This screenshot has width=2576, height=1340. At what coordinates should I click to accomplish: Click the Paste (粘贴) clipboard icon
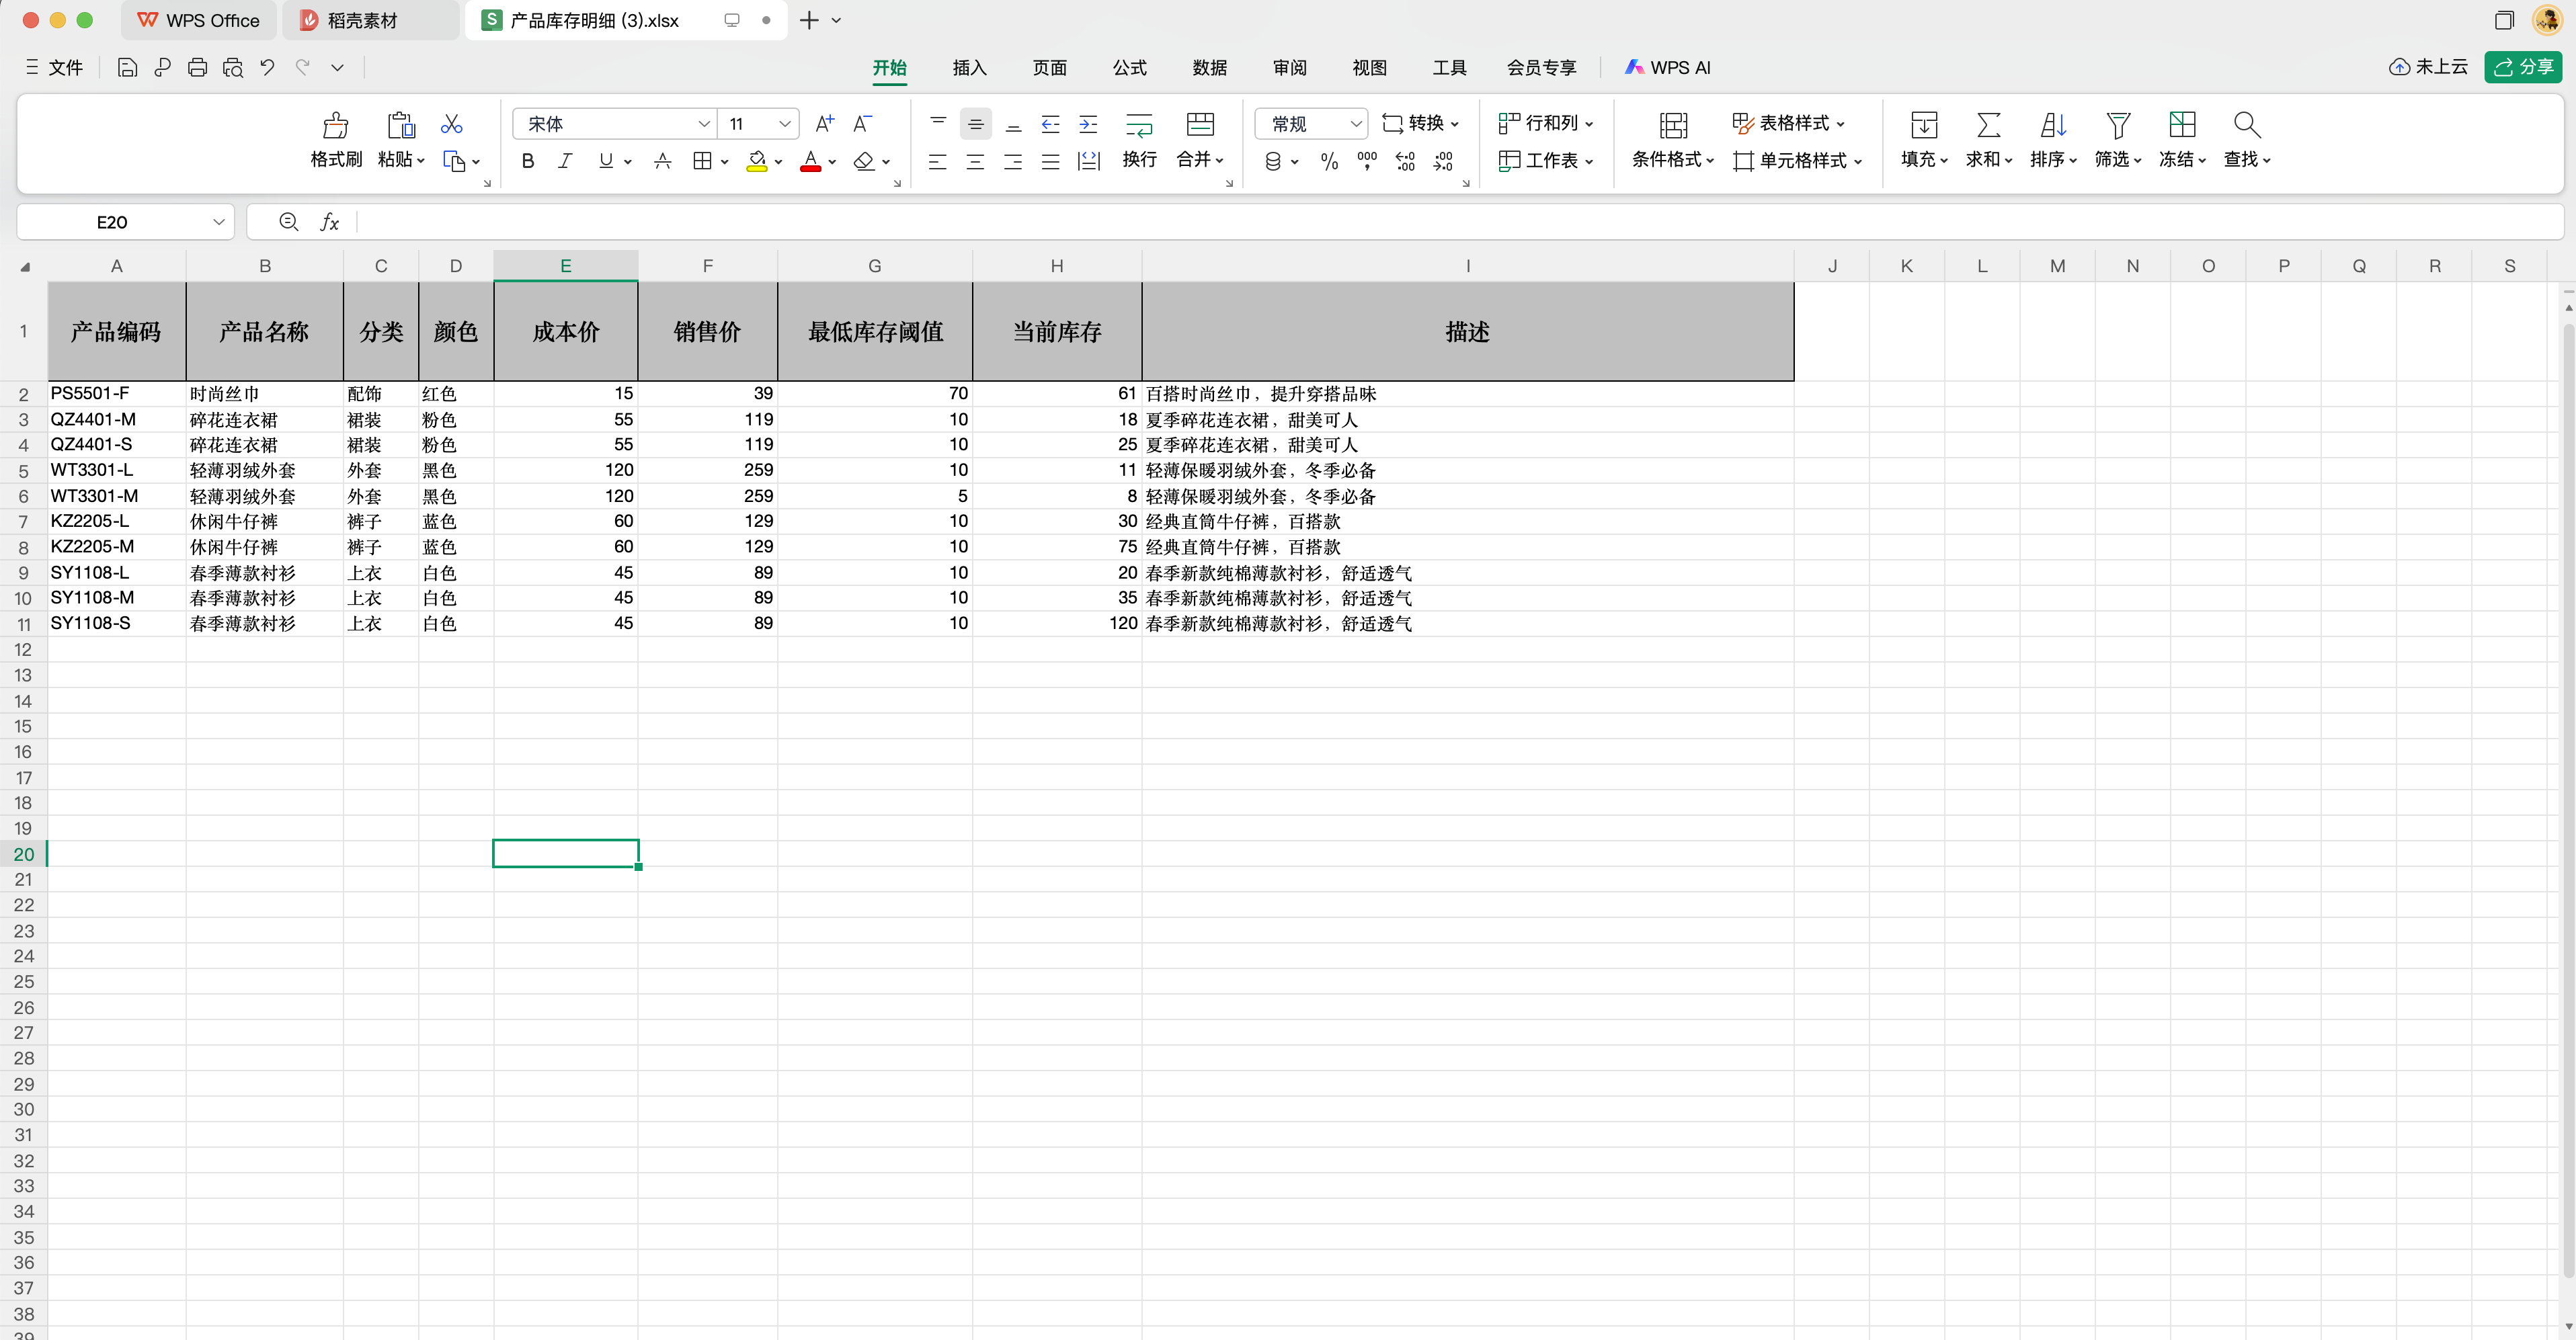pos(401,125)
